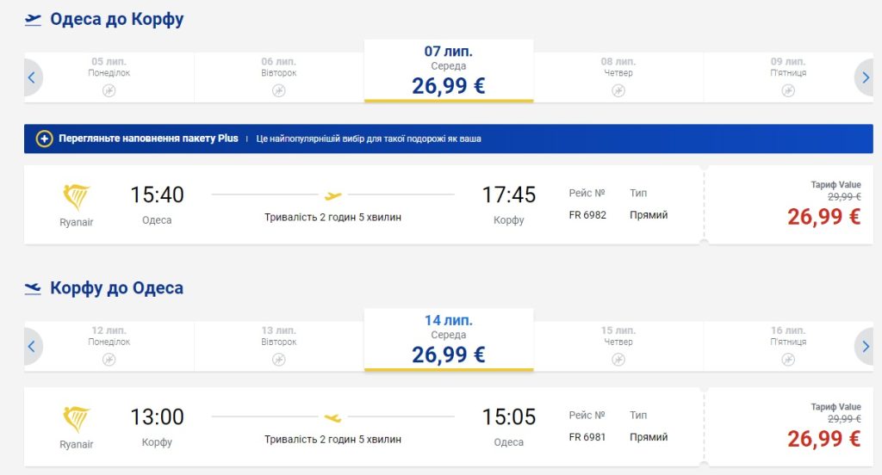Viewport: 882px width, 475px height.
Task: Select 26,99 € Value fare for flight FR 6982
Action: coord(823,216)
